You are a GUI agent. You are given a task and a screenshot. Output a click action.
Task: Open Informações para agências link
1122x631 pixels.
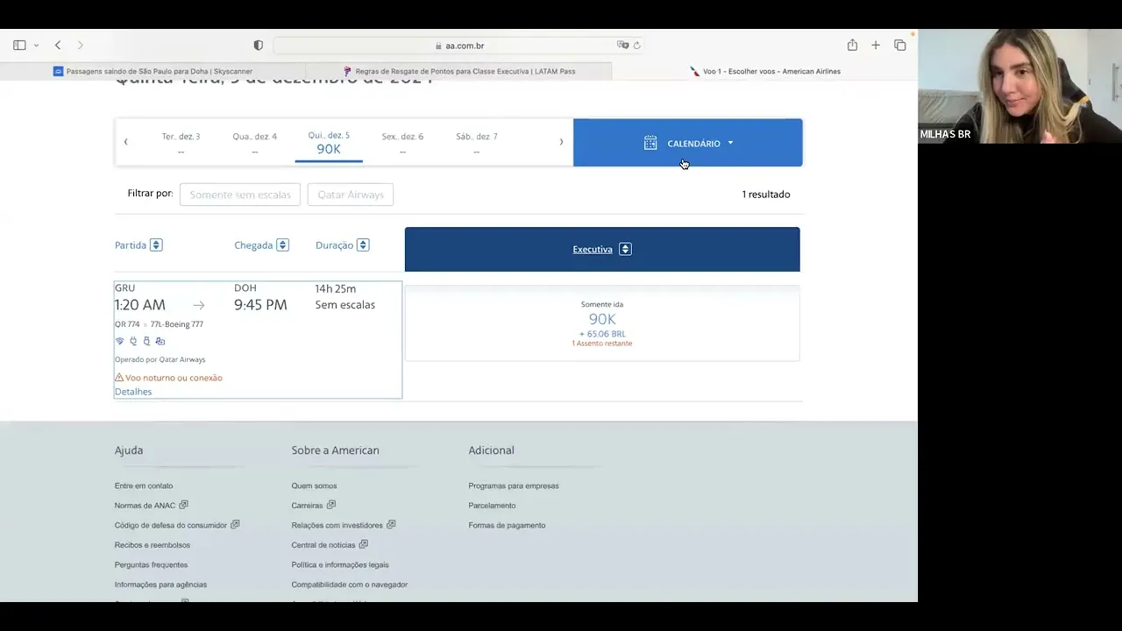pyautogui.click(x=160, y=585)
